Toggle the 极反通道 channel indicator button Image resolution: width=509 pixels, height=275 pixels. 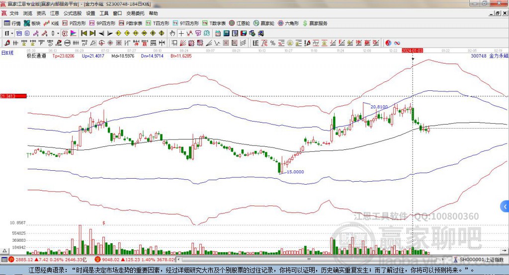point(65,33)
